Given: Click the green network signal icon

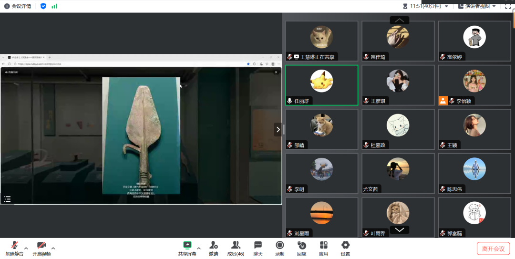Looking at the screenshot, I should coord(54,6).
